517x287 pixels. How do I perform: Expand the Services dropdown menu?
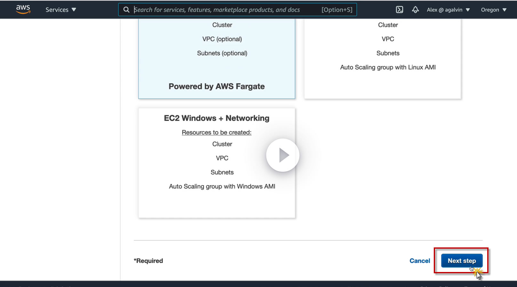(61, 10)
